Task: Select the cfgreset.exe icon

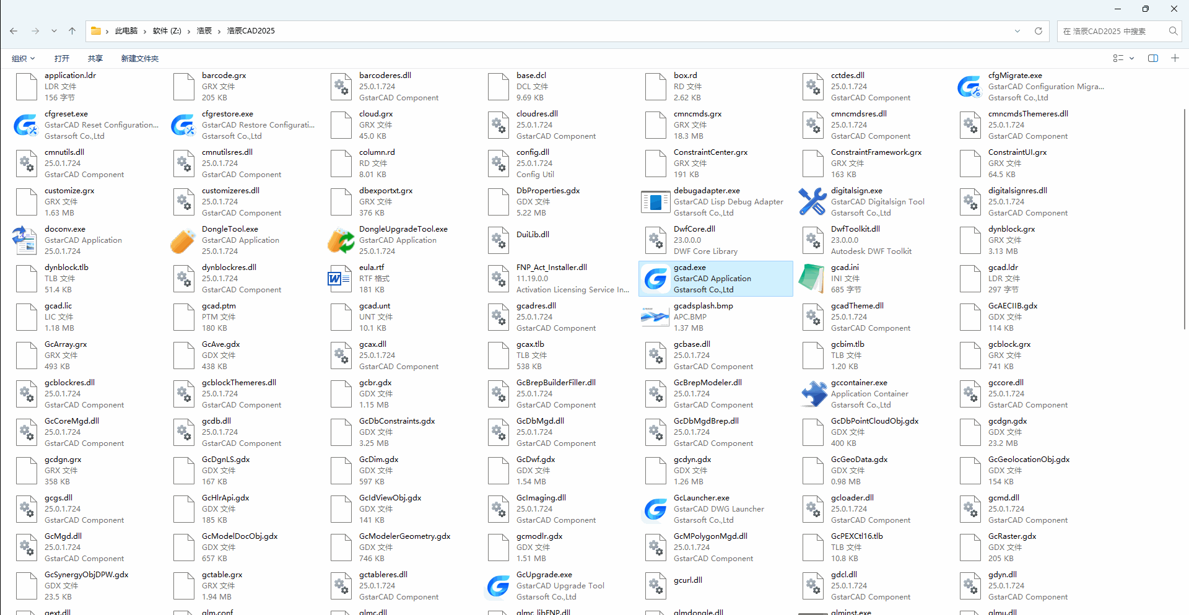Action: click(x=26, y=125)
